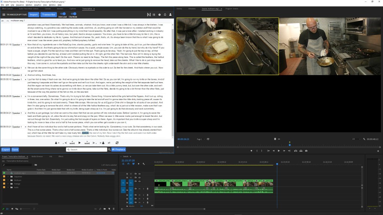This screenshot has width=383, height=215.
Task: Jump to next sentence in transcript
Action: 94,143
